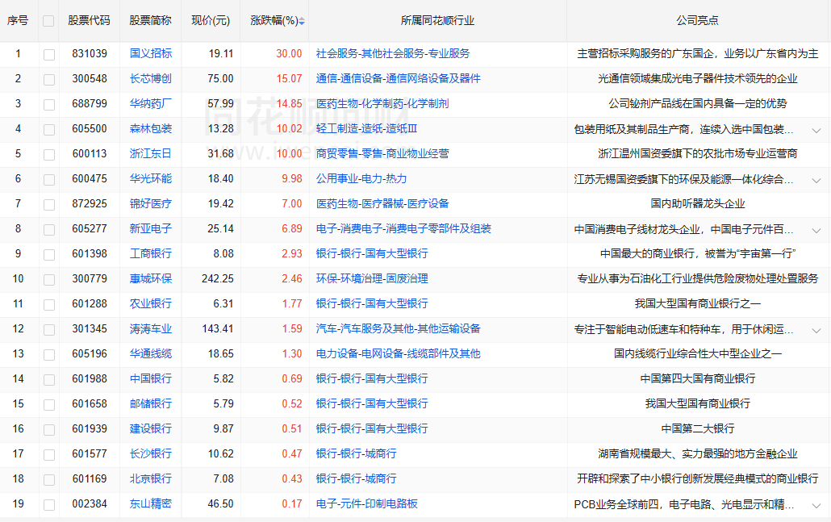831x522 pixels.
Task: Open industry 通信-通信设备-通信网络设备及器件
Action: tap(398, 78)
